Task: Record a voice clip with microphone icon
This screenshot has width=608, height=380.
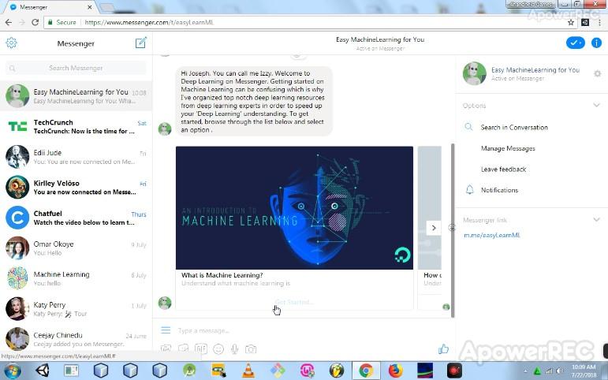Action: pos(234,349)
